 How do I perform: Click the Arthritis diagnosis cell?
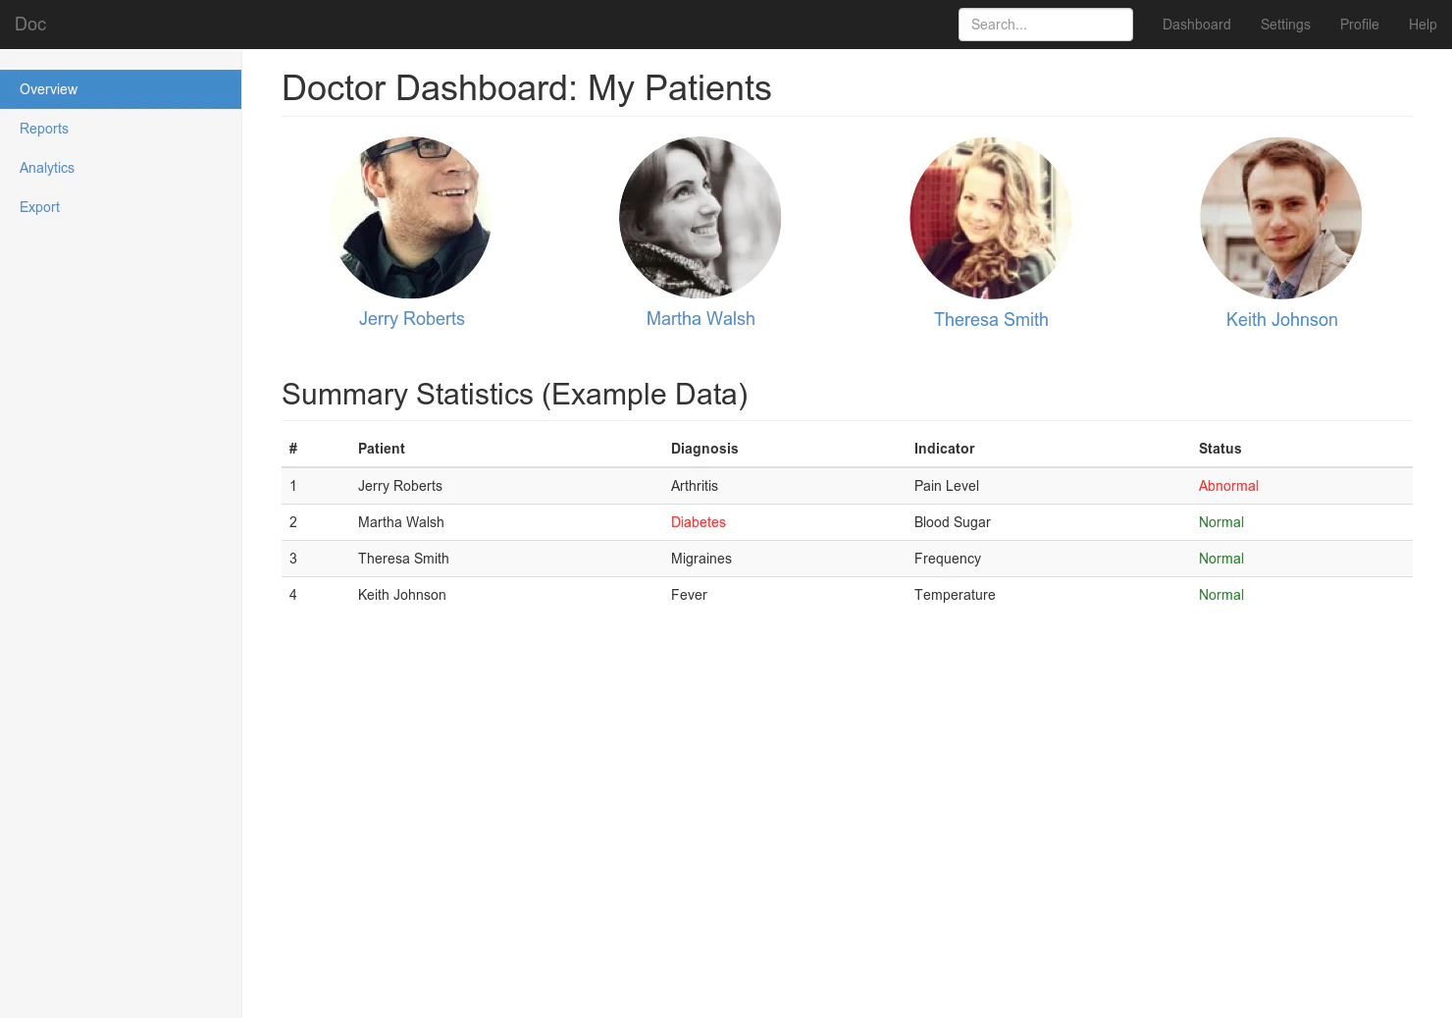(695, 486)
